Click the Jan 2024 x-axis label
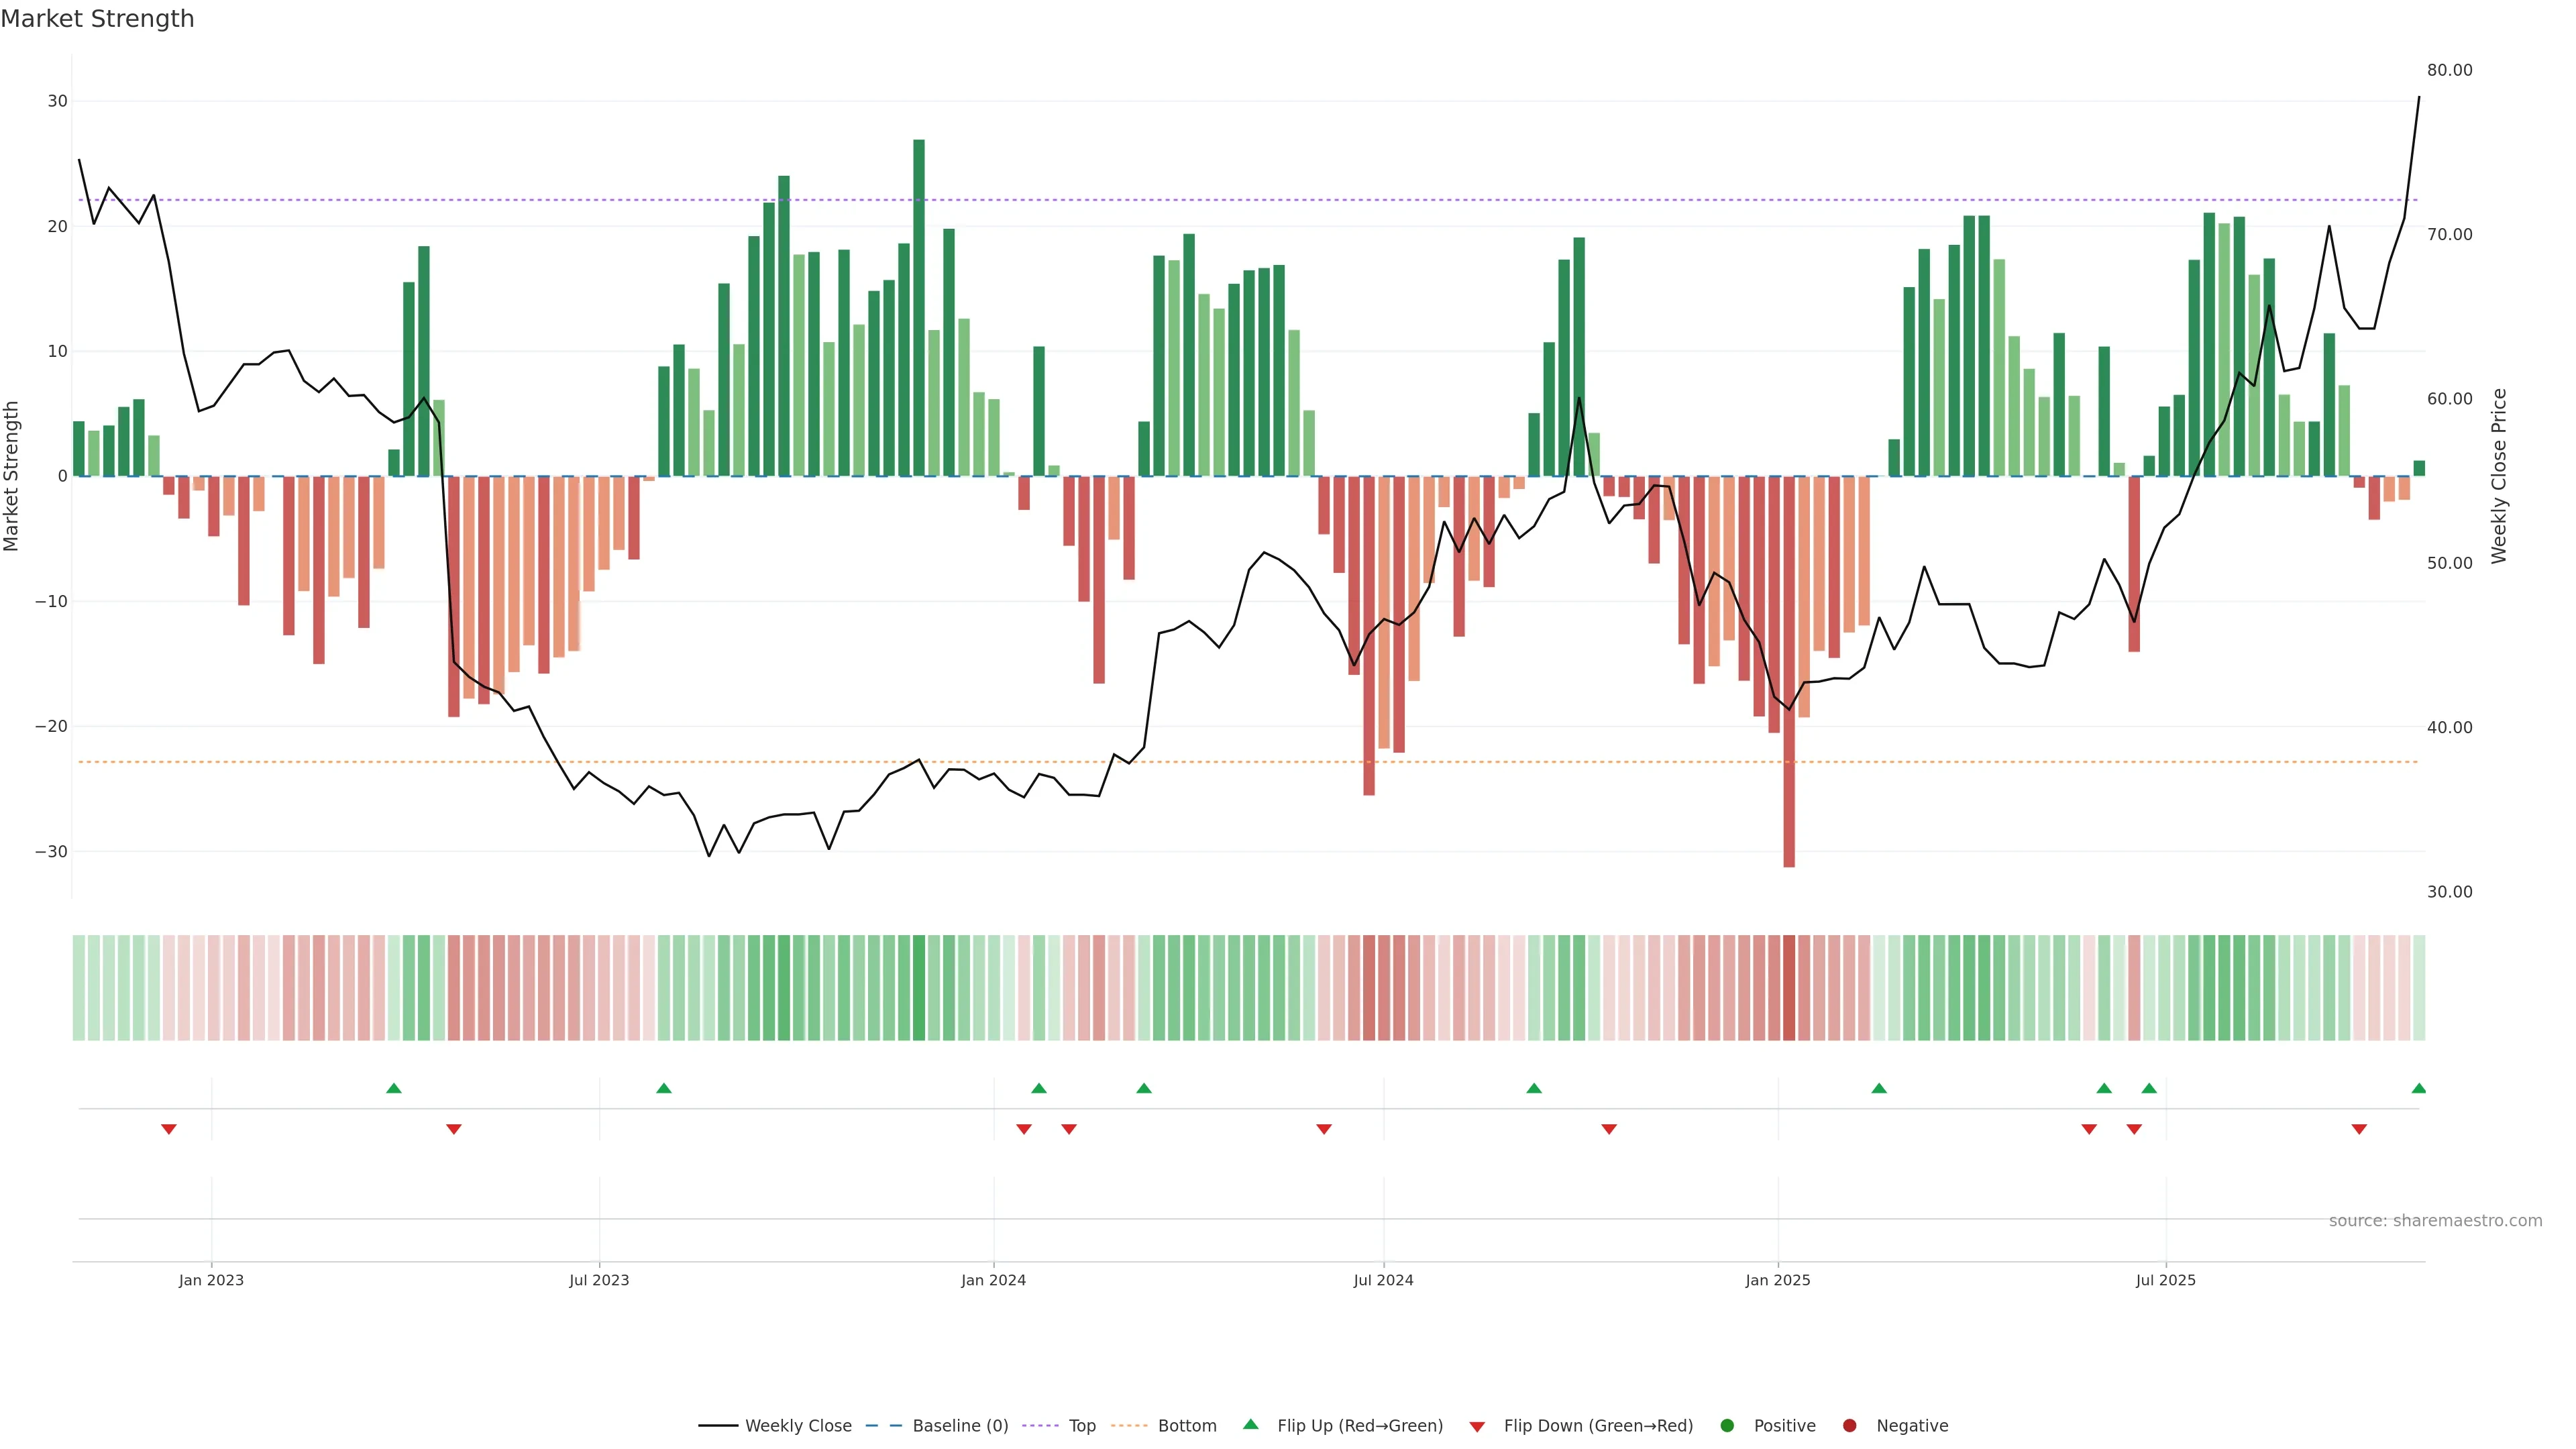 pyautogui.click(x=993, y=1280)
